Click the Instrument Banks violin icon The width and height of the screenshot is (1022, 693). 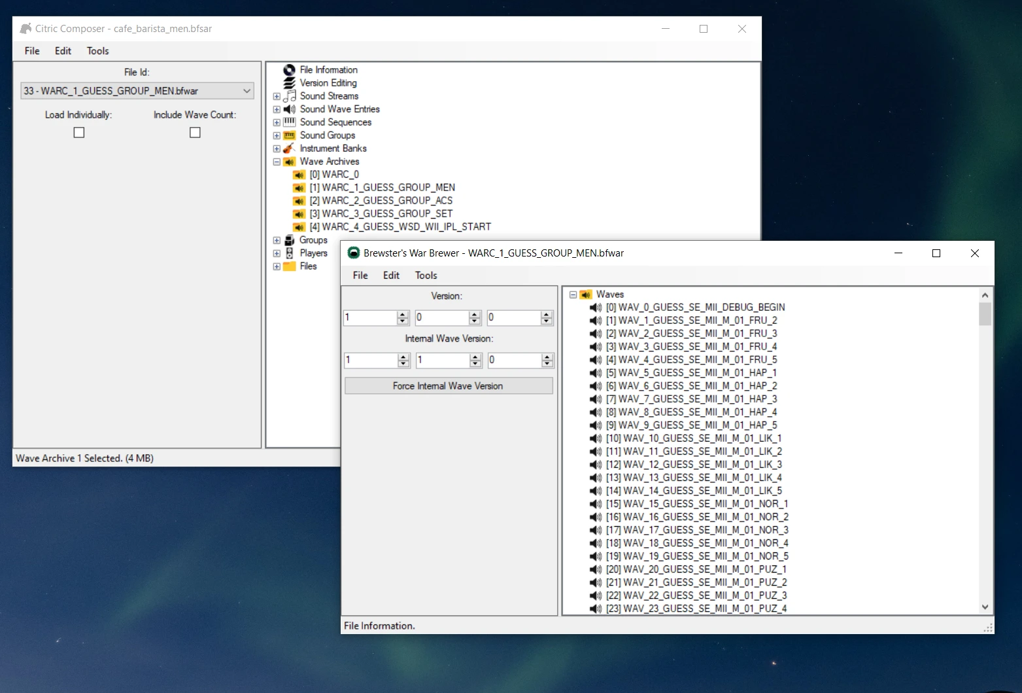(289, 149)
